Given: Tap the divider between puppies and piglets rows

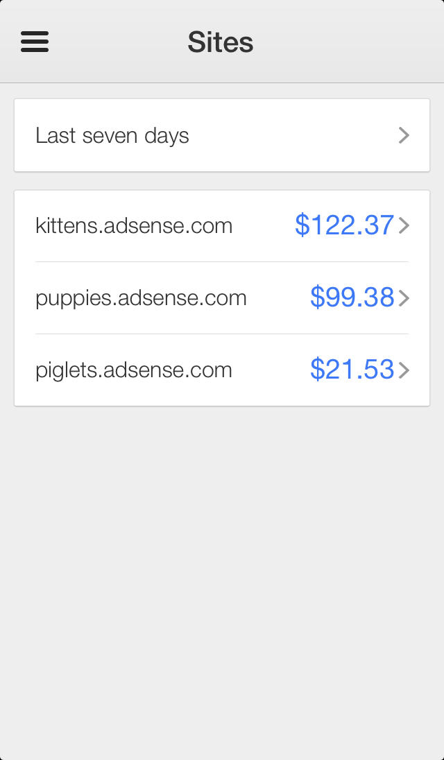Looking at the screenshot, I should coord(222,334).
